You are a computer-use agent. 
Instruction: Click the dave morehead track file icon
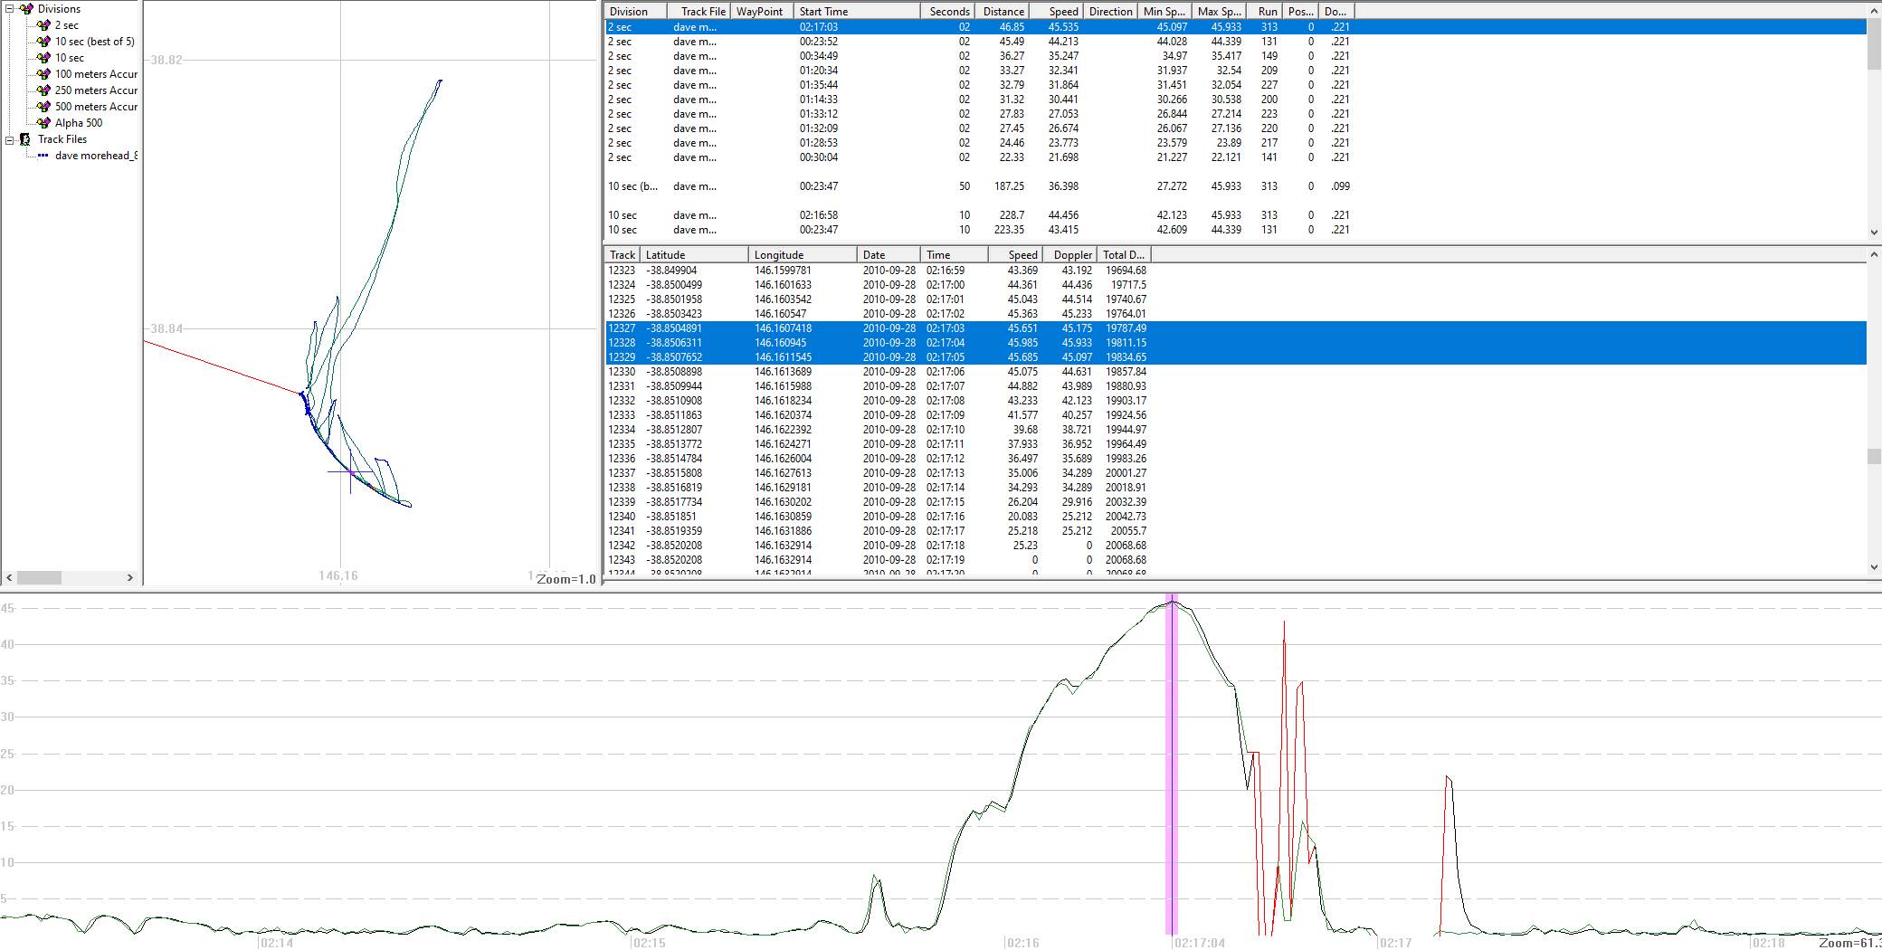pyautogui.click(x=43, y=156)
